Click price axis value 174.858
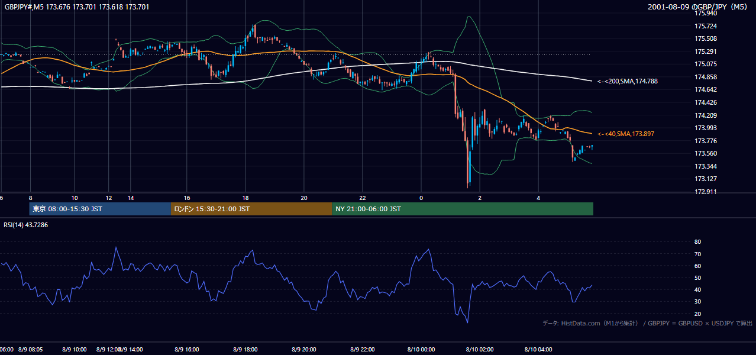Screen dimensions: 756x355 tap(706, 77)
